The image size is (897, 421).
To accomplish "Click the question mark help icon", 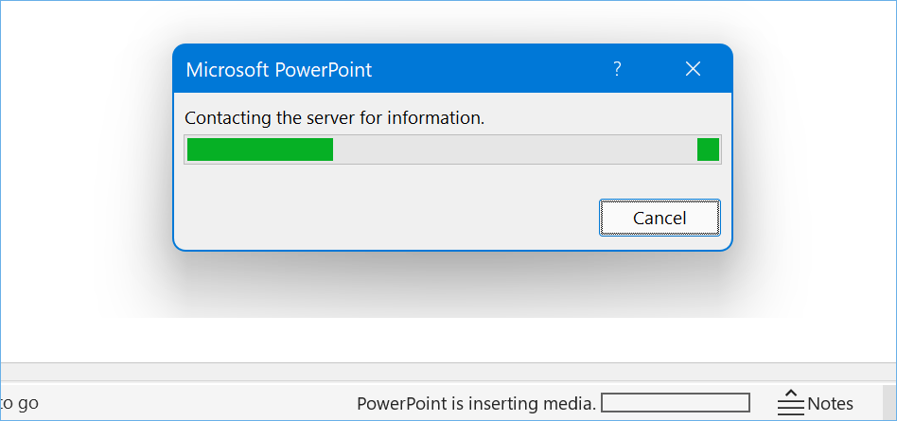I will point(617,69).
